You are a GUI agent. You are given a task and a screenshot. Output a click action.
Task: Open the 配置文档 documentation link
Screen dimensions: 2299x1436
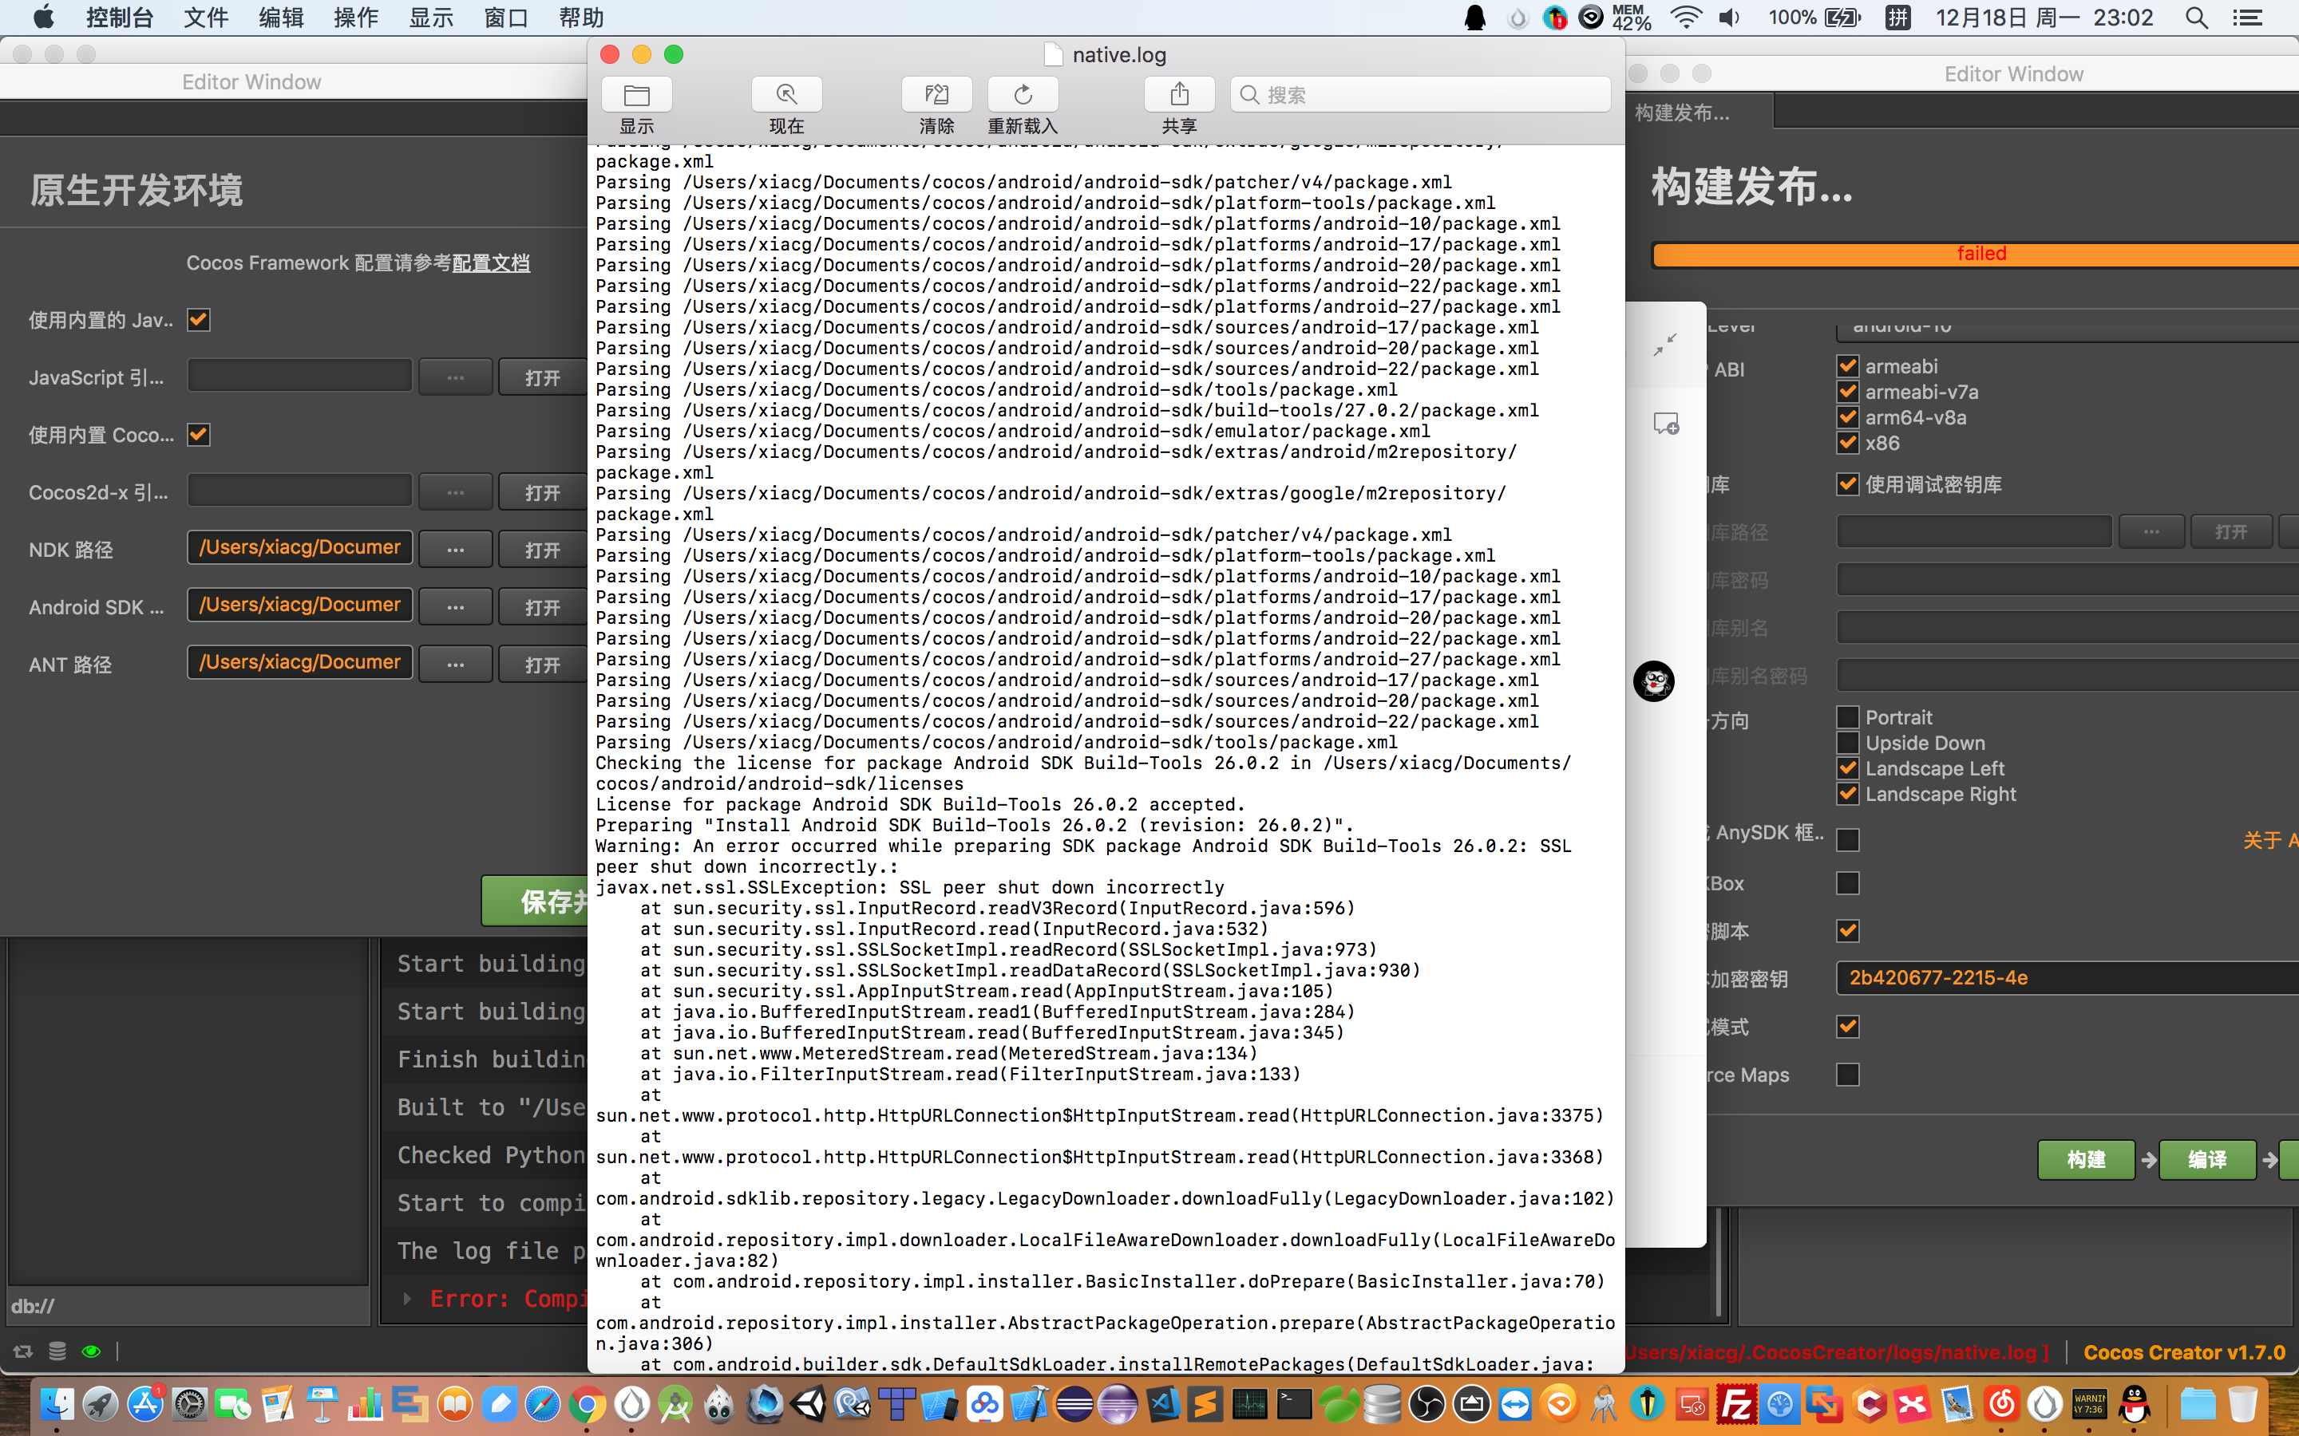click(x=491, y=263)
